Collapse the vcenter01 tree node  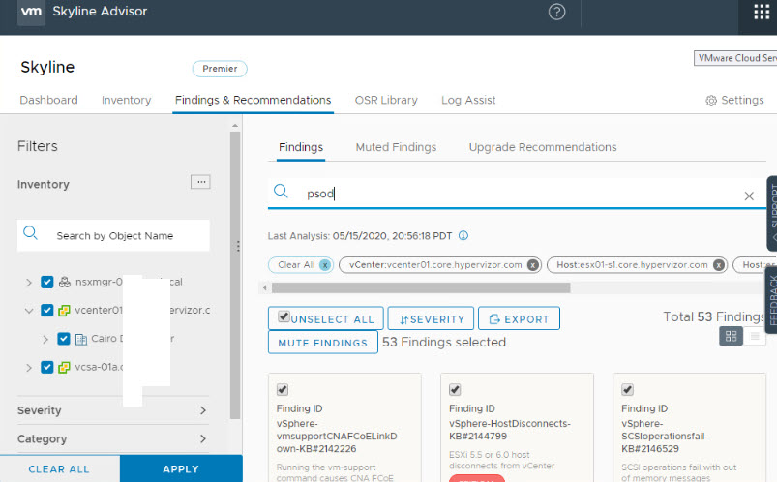(29, 311)
